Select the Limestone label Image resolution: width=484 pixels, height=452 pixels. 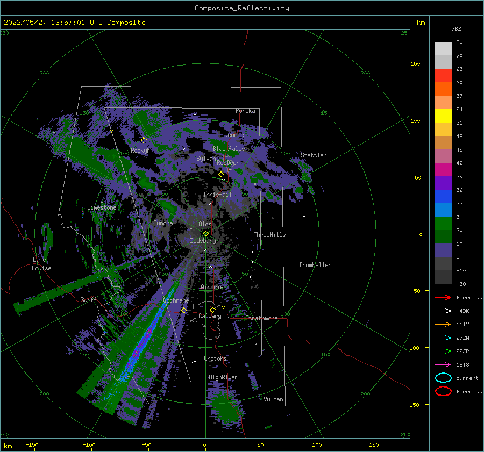(102, 207)
